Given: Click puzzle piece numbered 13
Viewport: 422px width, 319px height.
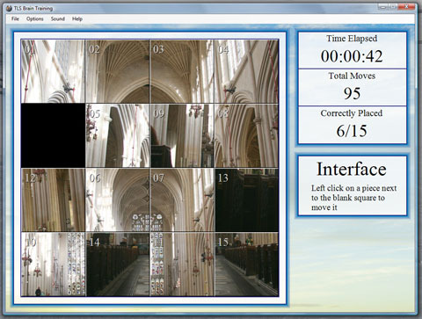Looking at the screenshot, I should pos(246,200).
